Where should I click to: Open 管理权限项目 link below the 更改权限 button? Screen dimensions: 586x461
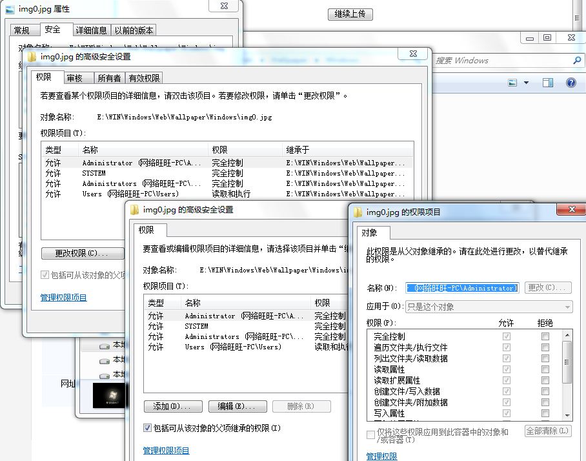(x=63, y=298)
